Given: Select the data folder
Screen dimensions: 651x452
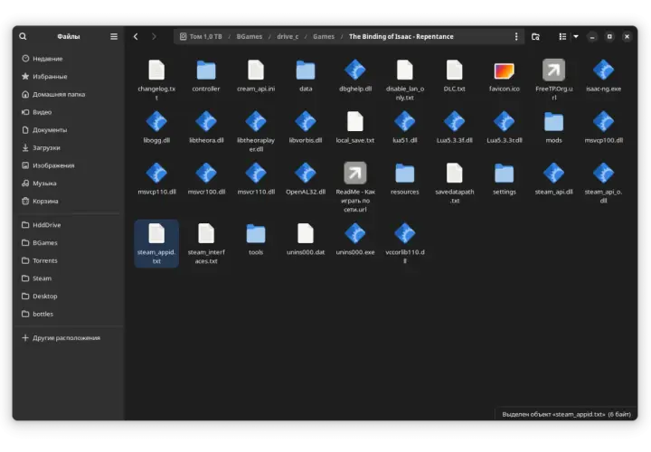Looking at the screenshot, I should (306, 76).
